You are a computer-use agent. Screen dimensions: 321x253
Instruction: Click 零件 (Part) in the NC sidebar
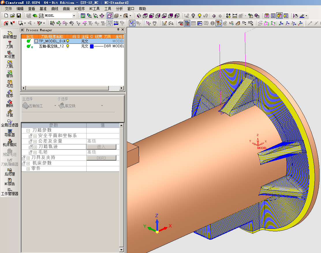10,74
